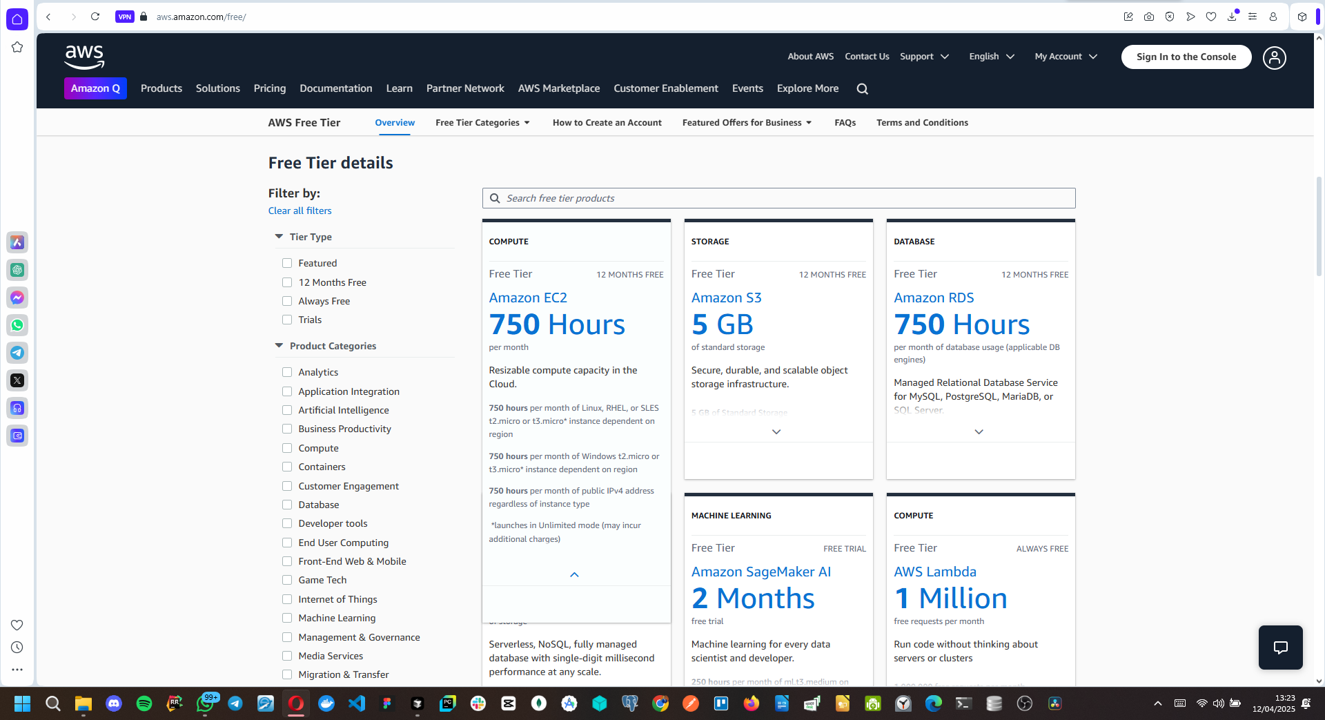Click the Search free tier products field

(778, 198)
